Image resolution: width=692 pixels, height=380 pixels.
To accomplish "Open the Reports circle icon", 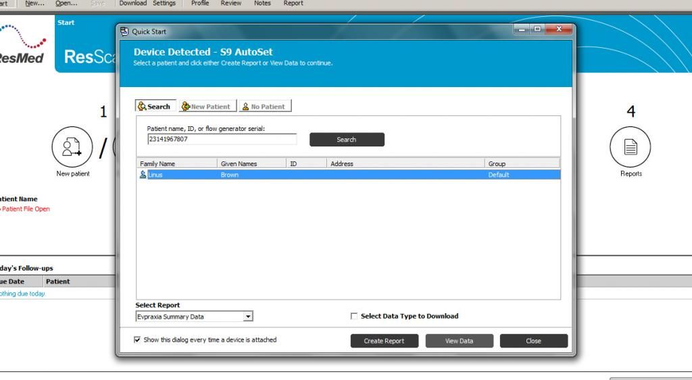I will (x=631, y=146).
